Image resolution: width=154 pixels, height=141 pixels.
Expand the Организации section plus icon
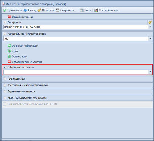(9, 56)
